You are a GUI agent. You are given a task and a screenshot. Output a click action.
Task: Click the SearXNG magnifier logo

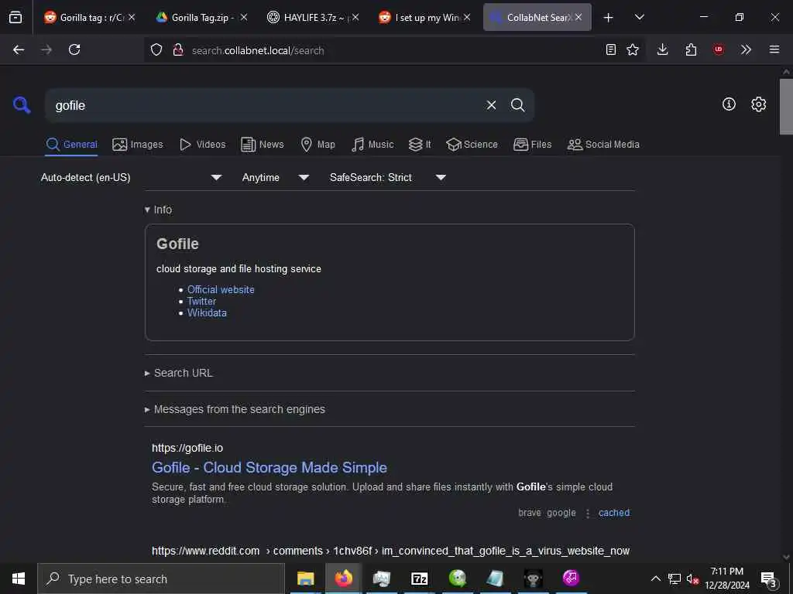(22, 104)
